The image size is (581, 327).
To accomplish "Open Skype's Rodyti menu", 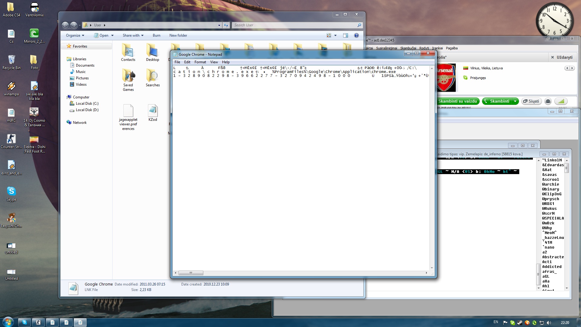I will pyautogui.click(x=424, y=48).
